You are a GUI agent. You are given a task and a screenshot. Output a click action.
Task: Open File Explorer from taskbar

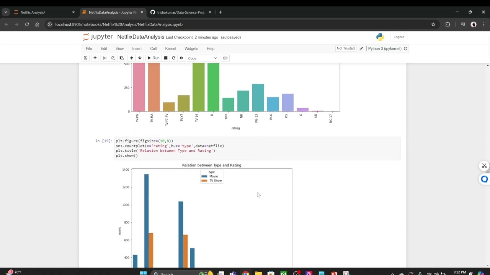(x=258, y=273)
